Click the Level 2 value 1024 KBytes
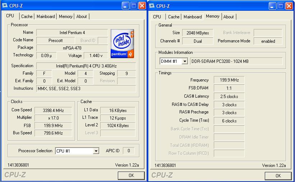Viewport: 295px width, 182px height. (118, 125)
